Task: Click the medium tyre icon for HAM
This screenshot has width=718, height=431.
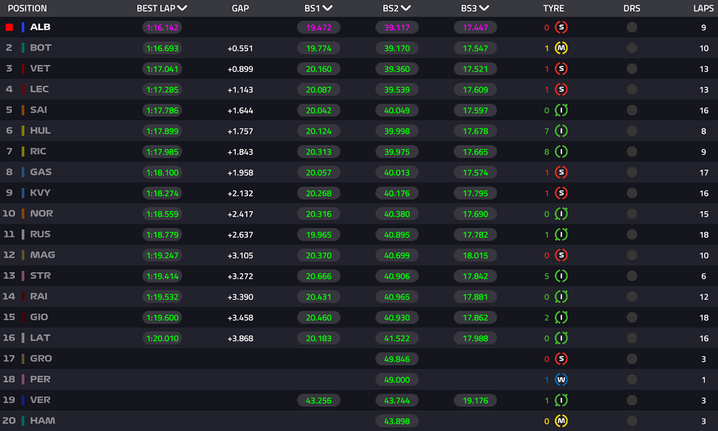Action: (x=561, y=421)
